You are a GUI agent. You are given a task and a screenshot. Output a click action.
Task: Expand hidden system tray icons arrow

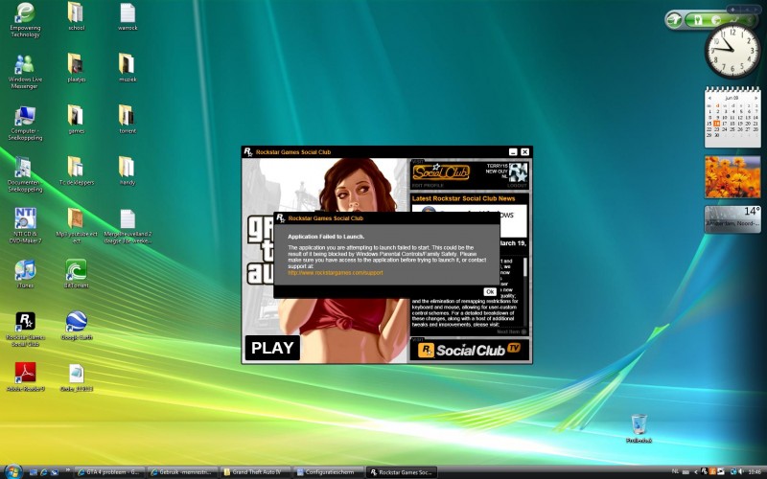tap(695, 471)
